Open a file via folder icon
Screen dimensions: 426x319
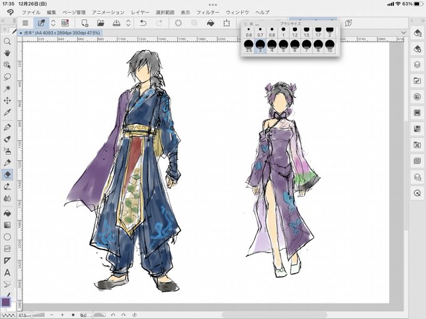point(100,23)
